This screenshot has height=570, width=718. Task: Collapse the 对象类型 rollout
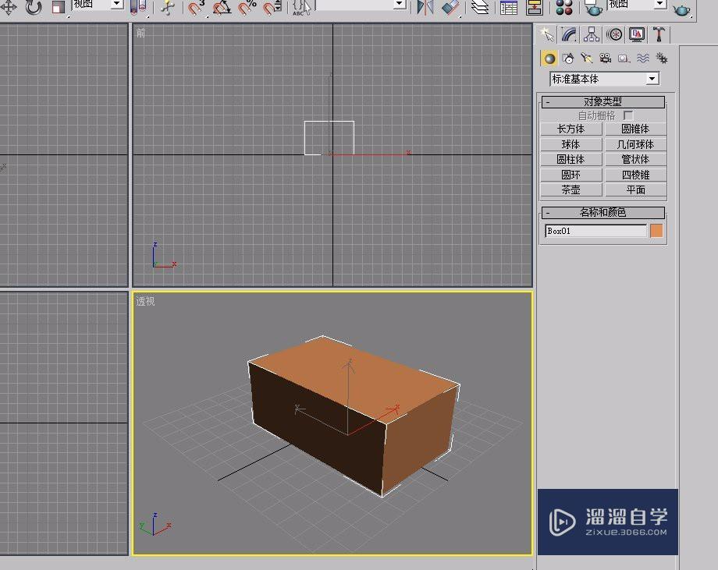click(x=548, y=102)
